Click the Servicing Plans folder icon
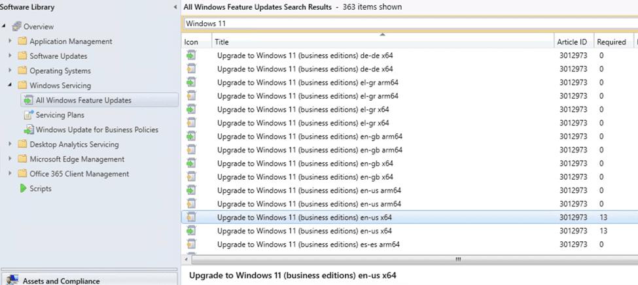 tap(29, 115)
